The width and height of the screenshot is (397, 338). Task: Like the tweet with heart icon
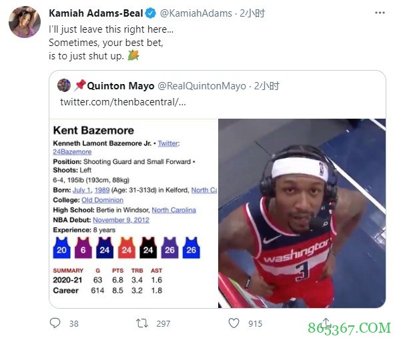point(234,323)
